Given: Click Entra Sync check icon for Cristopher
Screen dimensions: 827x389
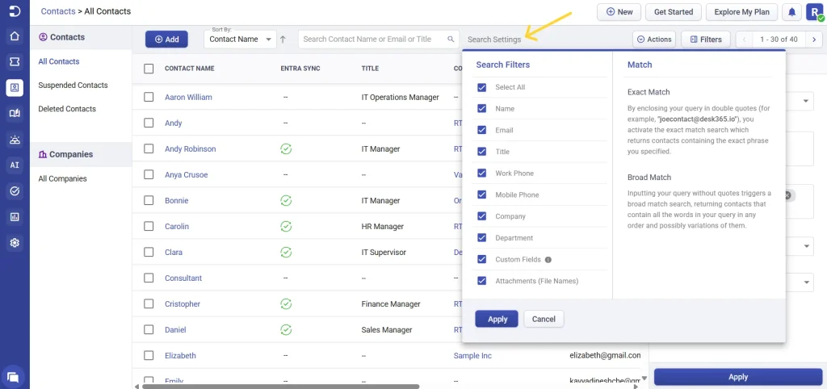Looking at the screenshot, I should pyautogui.click(x=286, y=303).
